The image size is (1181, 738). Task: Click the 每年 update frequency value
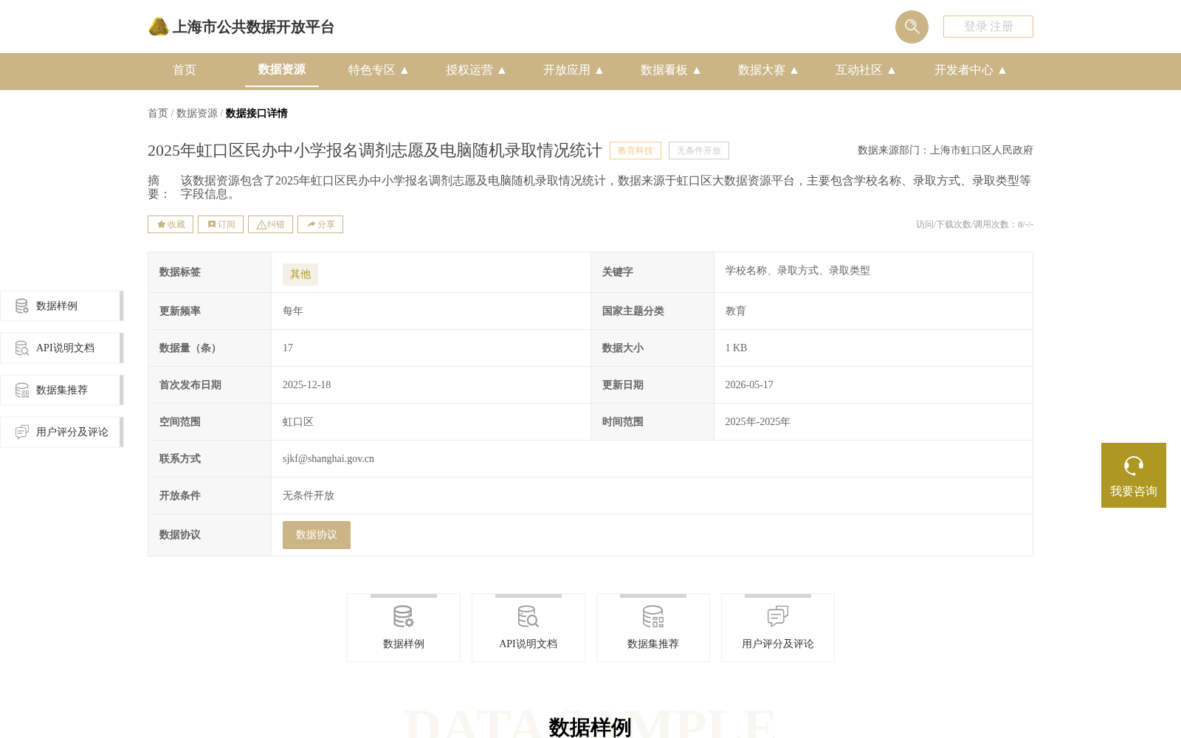[293, 311]
